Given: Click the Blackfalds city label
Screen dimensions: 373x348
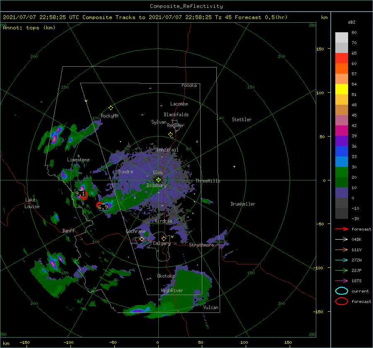Looking at the screenshot, I should [x=176, y=115].
